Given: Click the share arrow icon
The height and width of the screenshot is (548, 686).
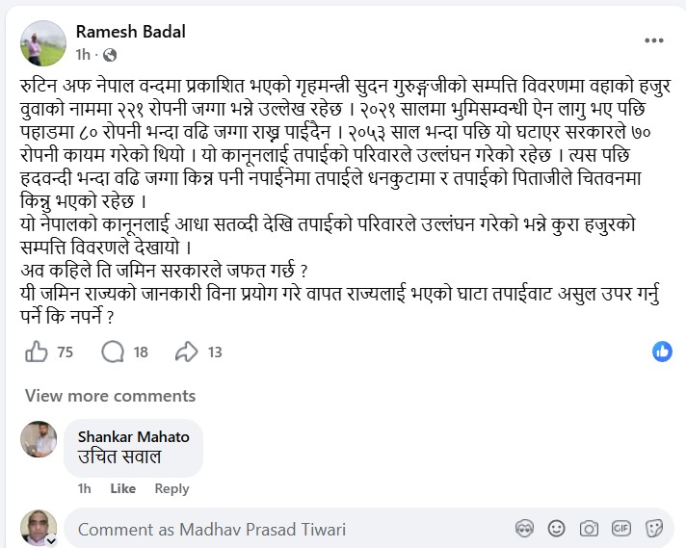Looking at the screenshot, I should click(186, 352).
